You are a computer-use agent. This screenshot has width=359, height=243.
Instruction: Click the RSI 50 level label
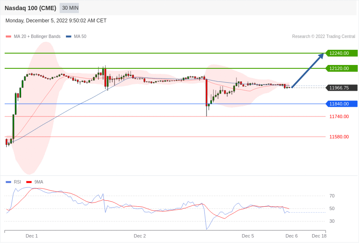pos(332,208)
